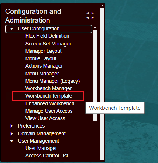158x163 pixels.
Task: Select Workbench Manager
Action: (x=48, y=88)
